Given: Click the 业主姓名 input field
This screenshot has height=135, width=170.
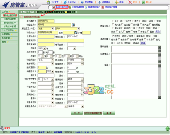Looking at the screenshot, I should 45,36.
